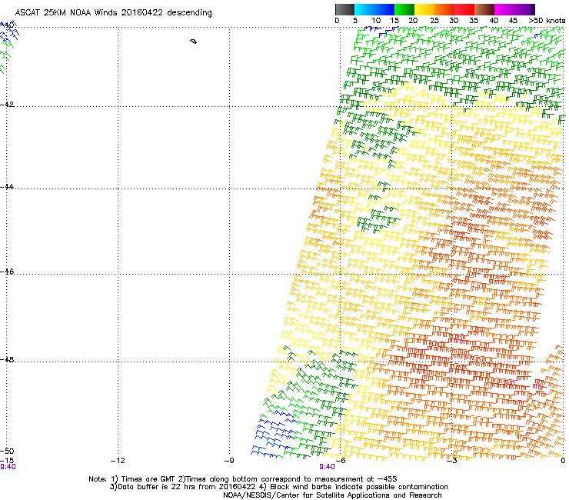Click the blue wind barbs cluster in the bottom swath
The height and width of the screenshot is (500, 569).
[275, 435]
